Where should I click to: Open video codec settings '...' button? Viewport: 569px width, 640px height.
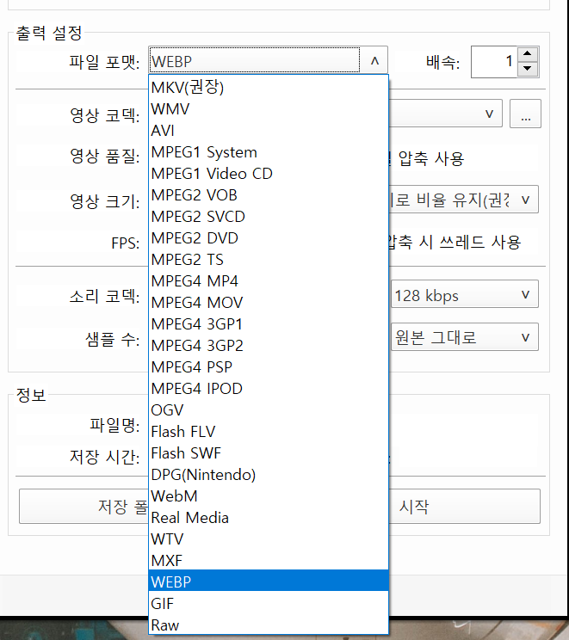pyautogui.click(x=525, y=114)
